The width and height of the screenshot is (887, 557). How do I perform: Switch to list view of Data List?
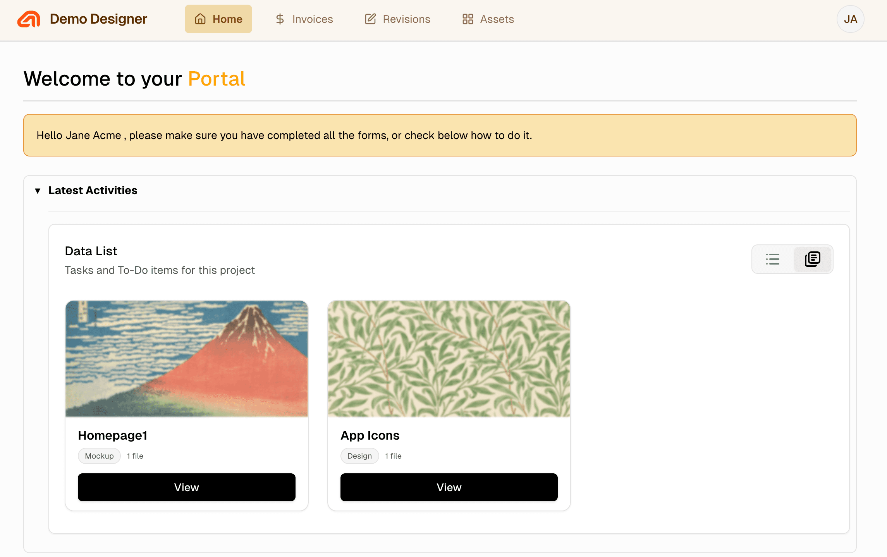tap(772, 259)
